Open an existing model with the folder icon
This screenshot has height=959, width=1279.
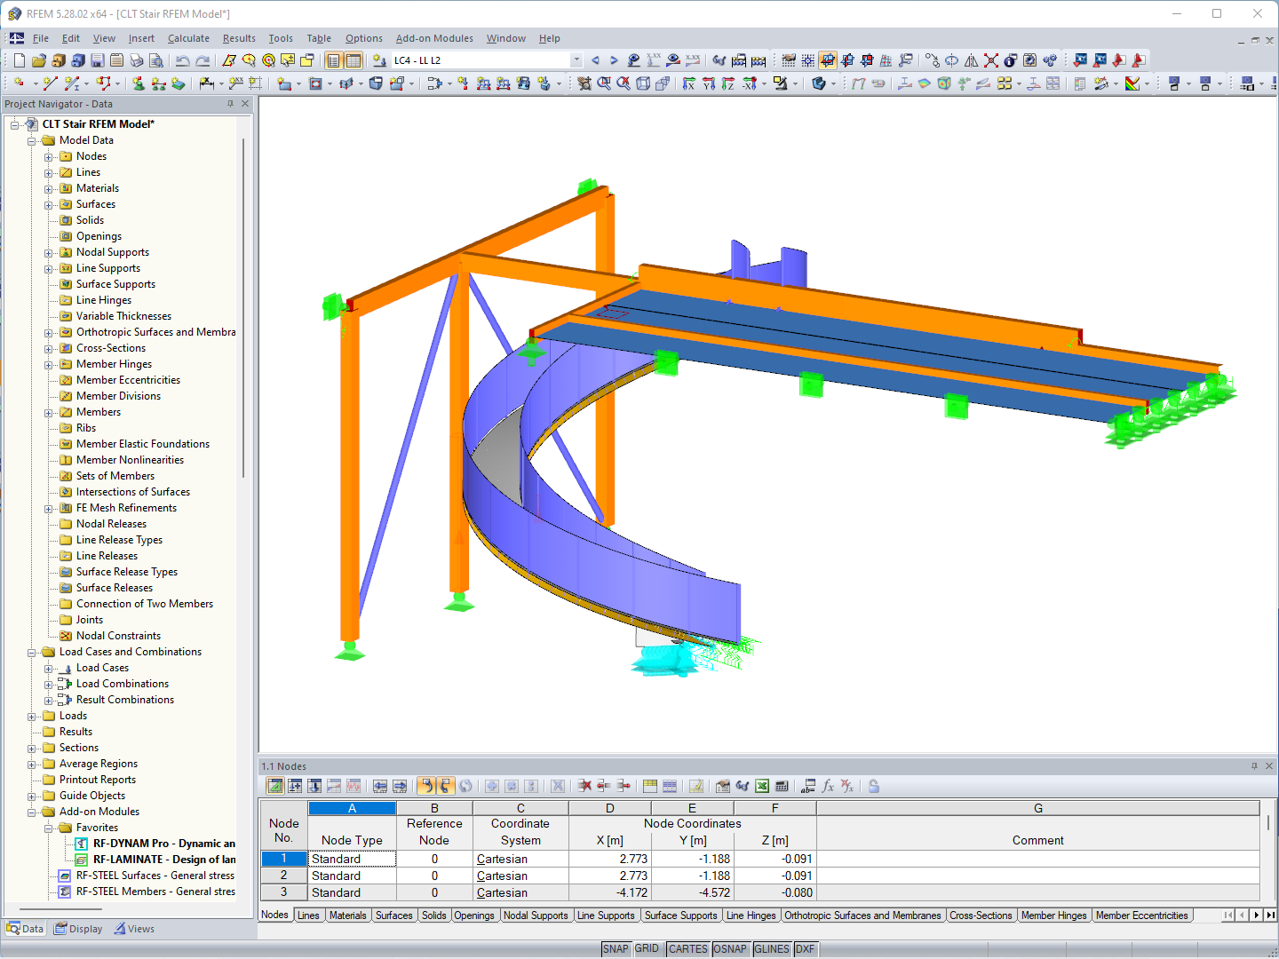(x=39, y=60)
